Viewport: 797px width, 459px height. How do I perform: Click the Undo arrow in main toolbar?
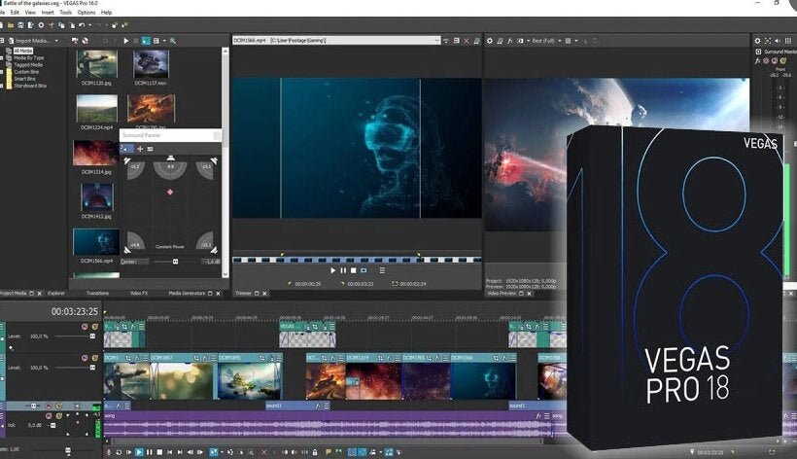82,25
